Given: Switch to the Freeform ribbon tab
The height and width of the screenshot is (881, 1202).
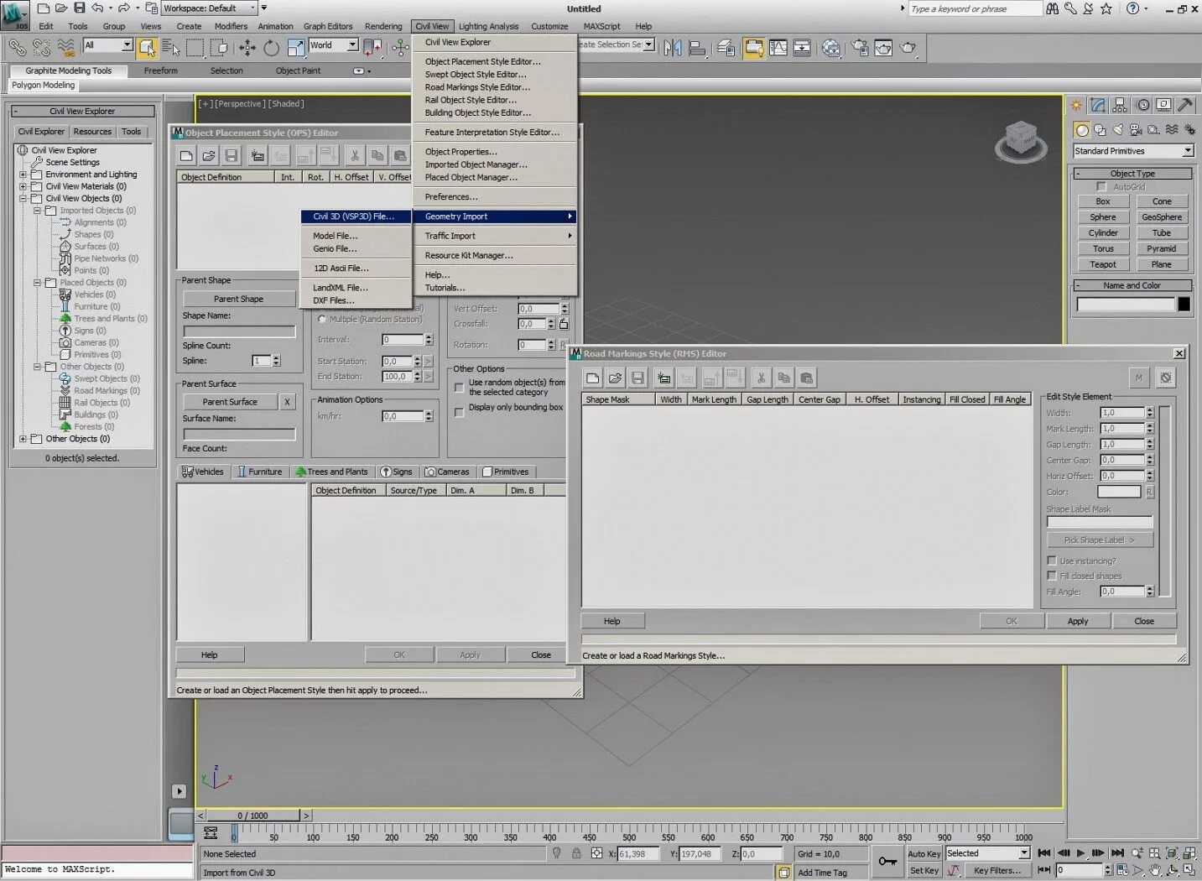Looking at the screenshot, I should (x=160, y=70).
